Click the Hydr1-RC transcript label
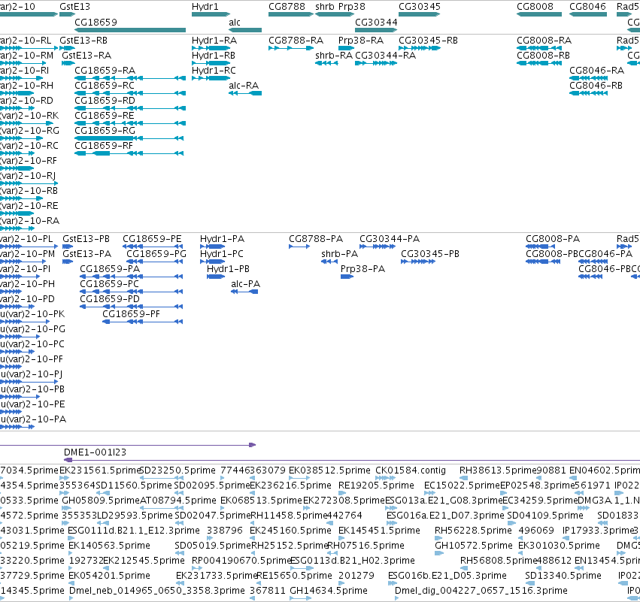 click(214, 71)
